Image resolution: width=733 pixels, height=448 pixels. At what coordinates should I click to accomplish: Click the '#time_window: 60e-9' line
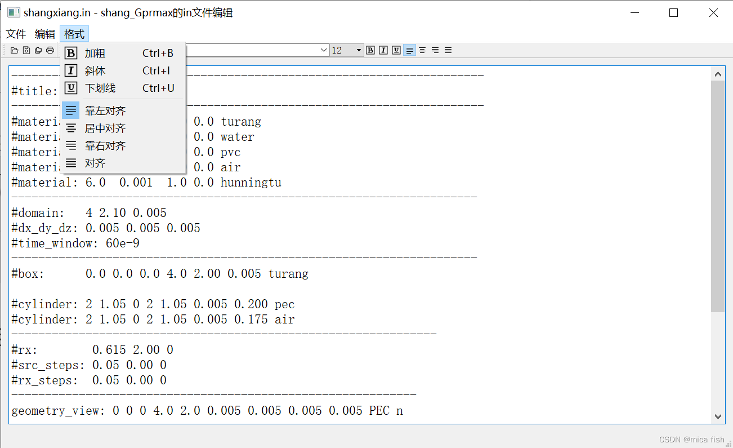pyautogui.click(x=75, y=243)
